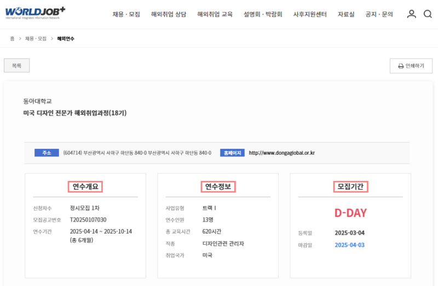Select the value 트랙 I
Viewport: 438px width, 286px height.
(209, 208)
